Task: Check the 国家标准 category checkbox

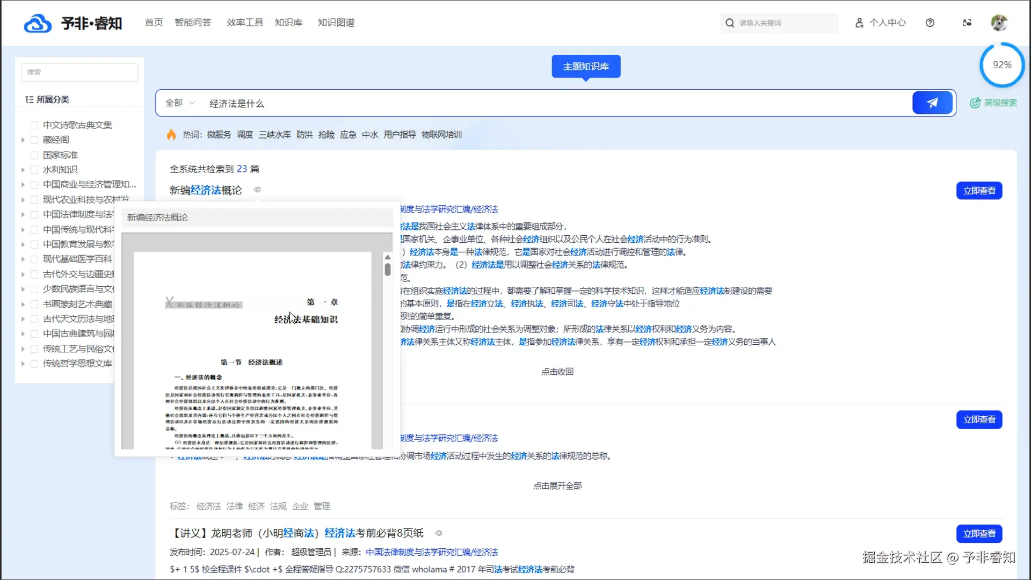Action: click(x=34, y=155)
